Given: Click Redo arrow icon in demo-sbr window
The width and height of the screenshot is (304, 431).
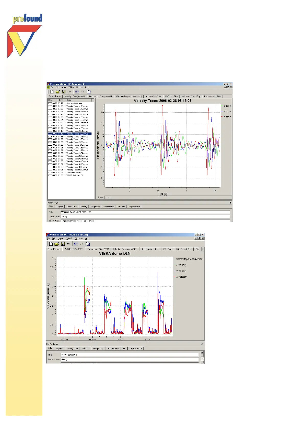Looking at the screenshot, I should 83,92.
